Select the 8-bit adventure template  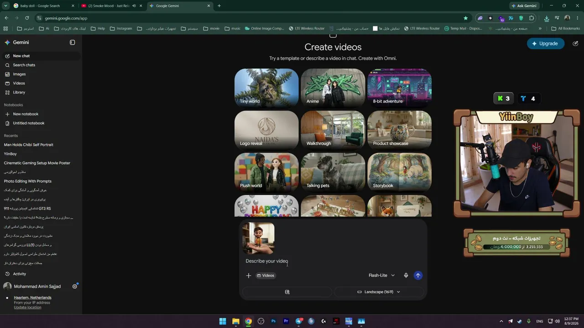point(399,88)
